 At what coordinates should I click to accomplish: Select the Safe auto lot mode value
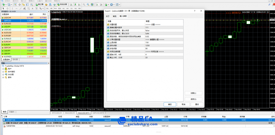(147, 33)
